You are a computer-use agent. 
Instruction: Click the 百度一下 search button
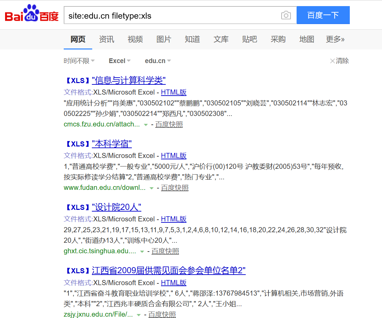(323, 15)
